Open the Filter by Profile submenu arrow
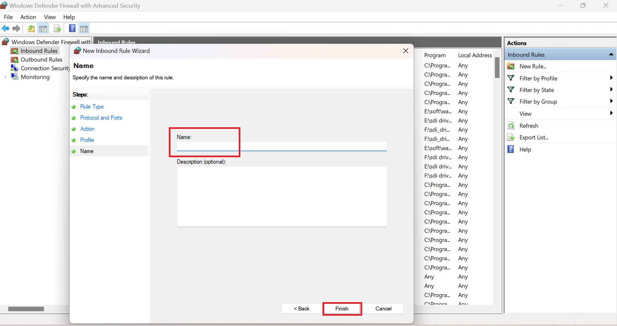Viewport: 617px width, 326px height. [611, 78]
